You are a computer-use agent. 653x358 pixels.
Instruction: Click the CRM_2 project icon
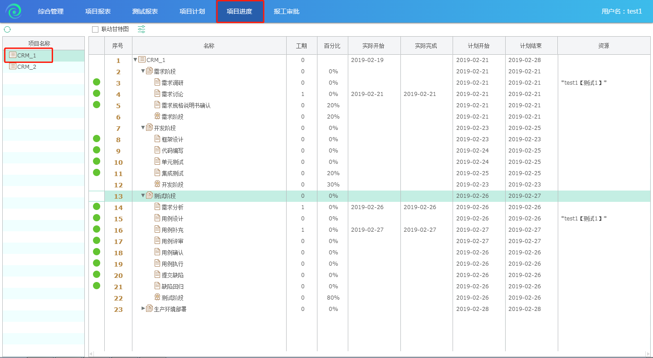[13, 67]
